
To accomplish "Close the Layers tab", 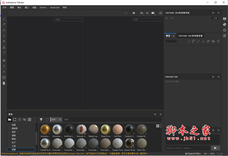I will pos(174,36).
